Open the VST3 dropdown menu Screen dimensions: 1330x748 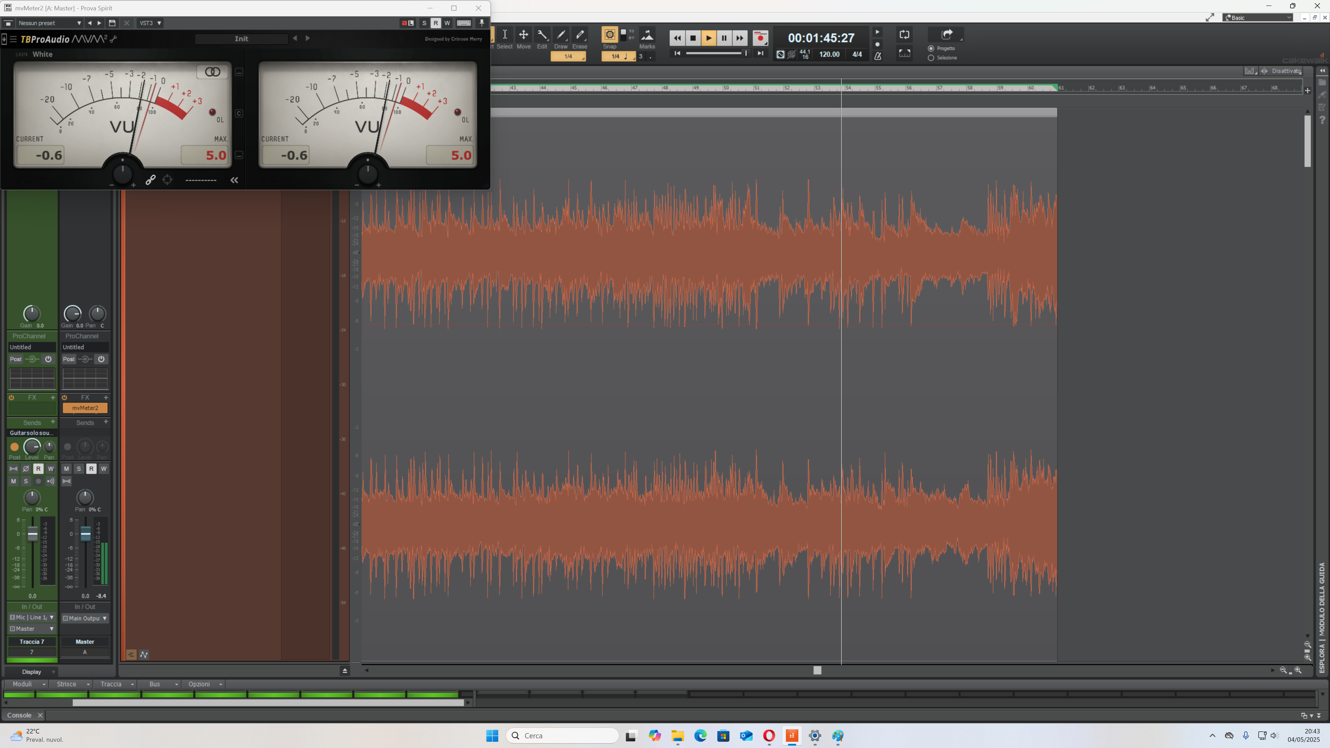tap(150, 23)
